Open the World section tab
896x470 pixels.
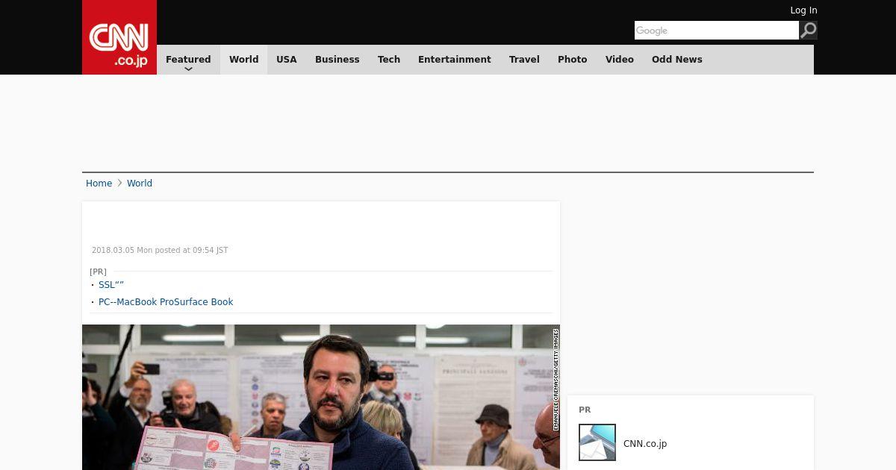[x=243, y=60]
